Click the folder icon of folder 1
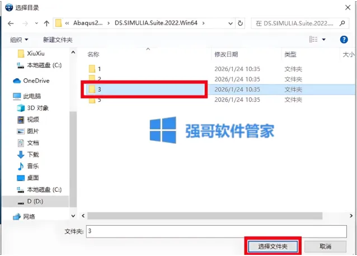The height and width of the screenshot is (256, 357). pos(92,69)
